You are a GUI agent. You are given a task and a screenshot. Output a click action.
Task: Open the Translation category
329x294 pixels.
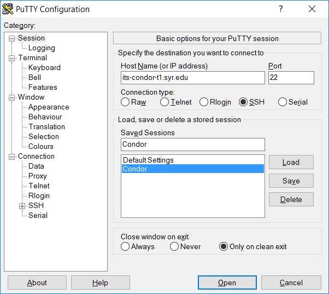coord(47,126)
